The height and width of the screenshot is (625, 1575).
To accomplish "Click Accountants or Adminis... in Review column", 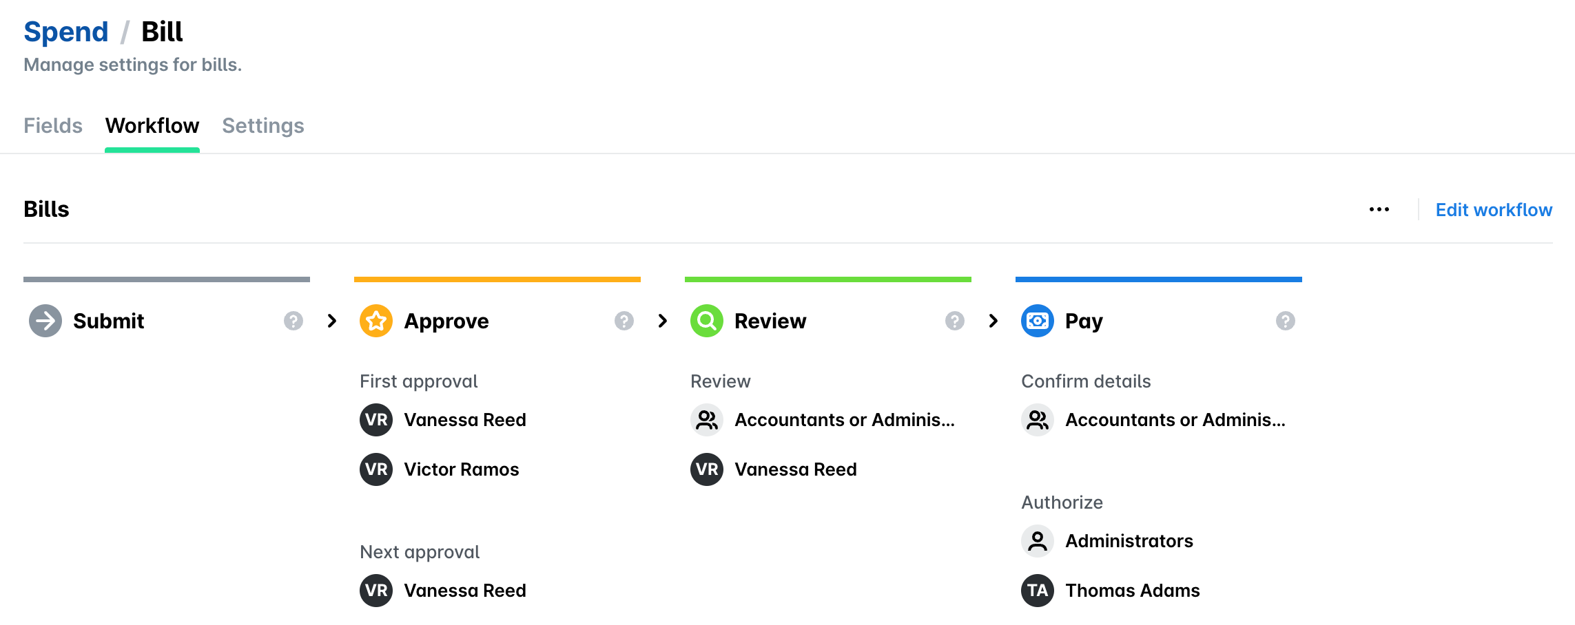I will pyautogui.click(x=845, y=420).
